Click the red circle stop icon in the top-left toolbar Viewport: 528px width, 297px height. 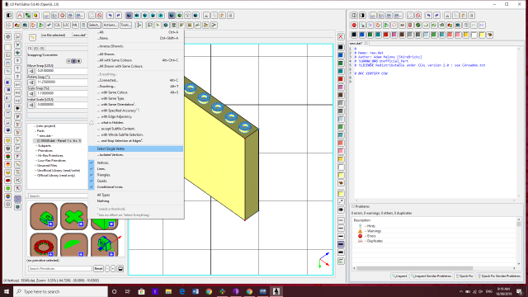coord(63,16)
